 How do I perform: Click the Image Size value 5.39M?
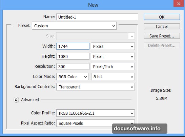[162, 99]
